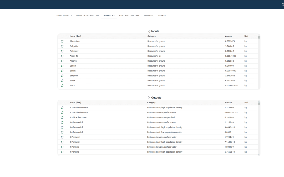Click the Inputs table scroll down arrow

[x=259, y=88]
